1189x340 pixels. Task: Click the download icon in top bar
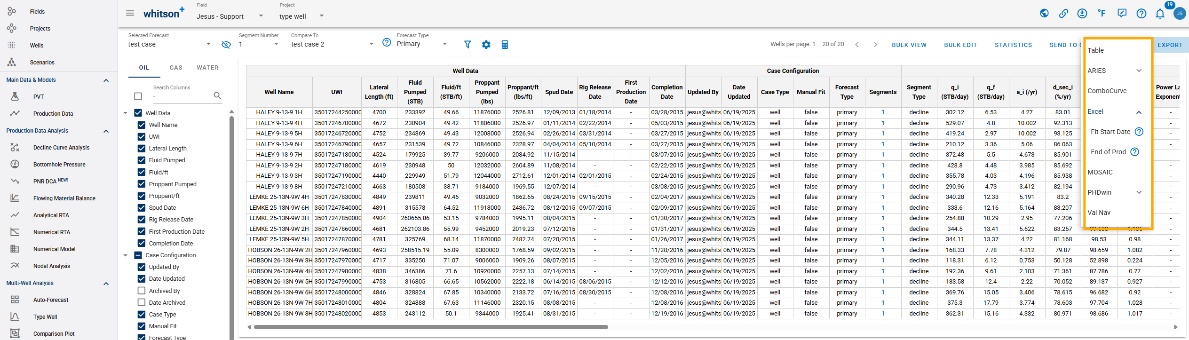pos(1082,13)
